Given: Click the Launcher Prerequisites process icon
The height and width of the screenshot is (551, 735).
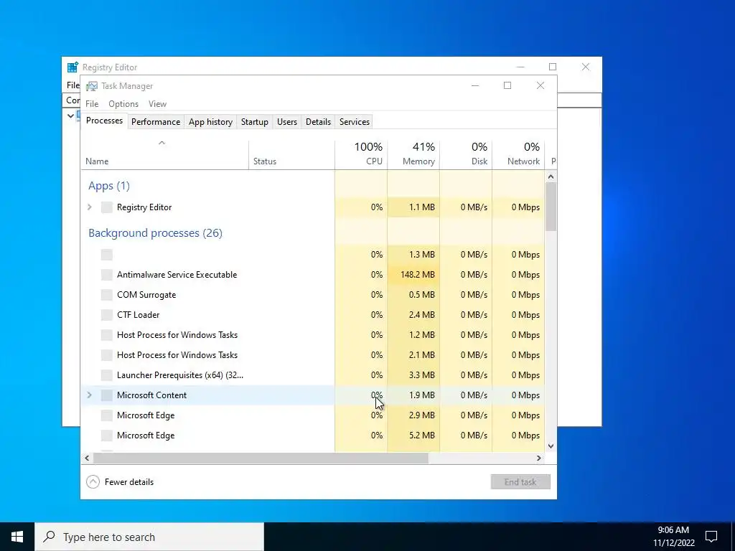Looking at the screenshot, I should [107, 375].
